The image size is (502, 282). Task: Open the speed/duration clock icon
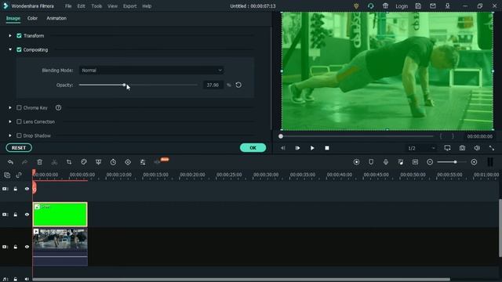[x=113, y=162]
